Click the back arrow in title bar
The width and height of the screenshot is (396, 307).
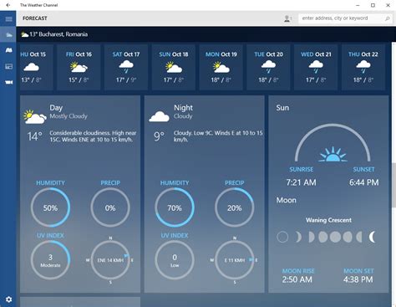pyautogui.click(x=8, y=5)
